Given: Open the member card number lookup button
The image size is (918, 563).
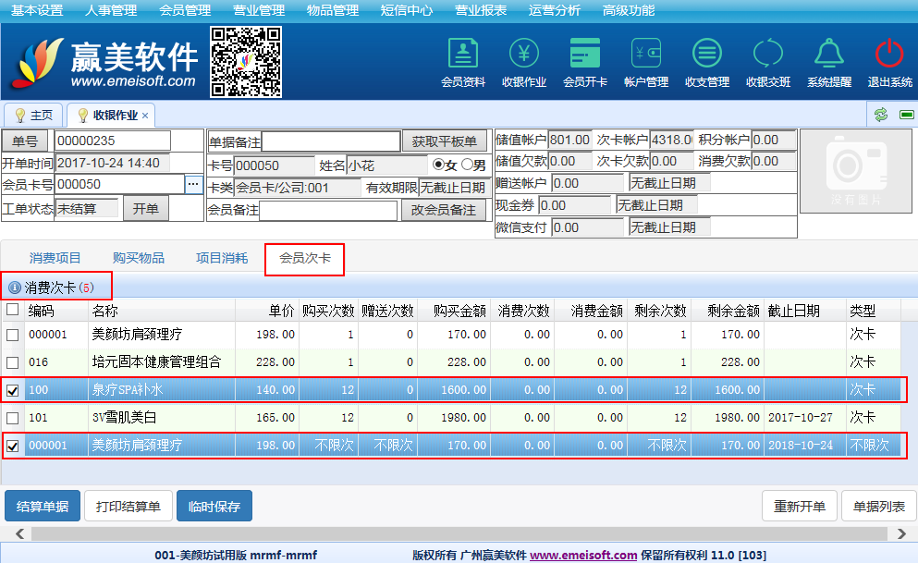Looking at the screenshot, I should pos(192,184).
